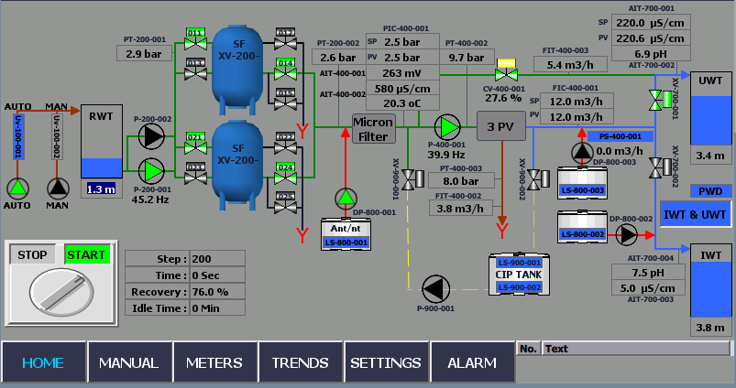Open the Micron Filter block
This screenshot has height=388, width=736.
pyautogui.click(x=374, y=129)
